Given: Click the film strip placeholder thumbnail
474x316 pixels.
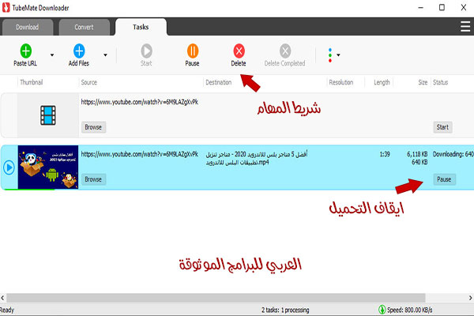Looking at the screenshot, I should [48, 115].
